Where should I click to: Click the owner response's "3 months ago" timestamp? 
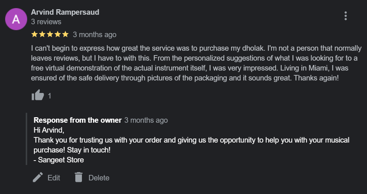(146, 120)
